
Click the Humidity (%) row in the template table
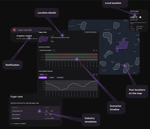35,115
